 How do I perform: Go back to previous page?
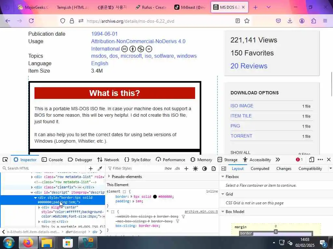pyautogui.click(x=8, y=21)
